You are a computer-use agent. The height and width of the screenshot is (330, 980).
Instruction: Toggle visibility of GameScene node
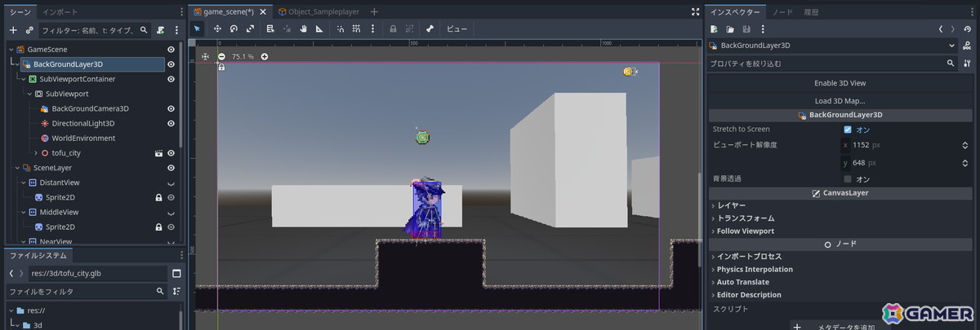click(x=171, y=49)
